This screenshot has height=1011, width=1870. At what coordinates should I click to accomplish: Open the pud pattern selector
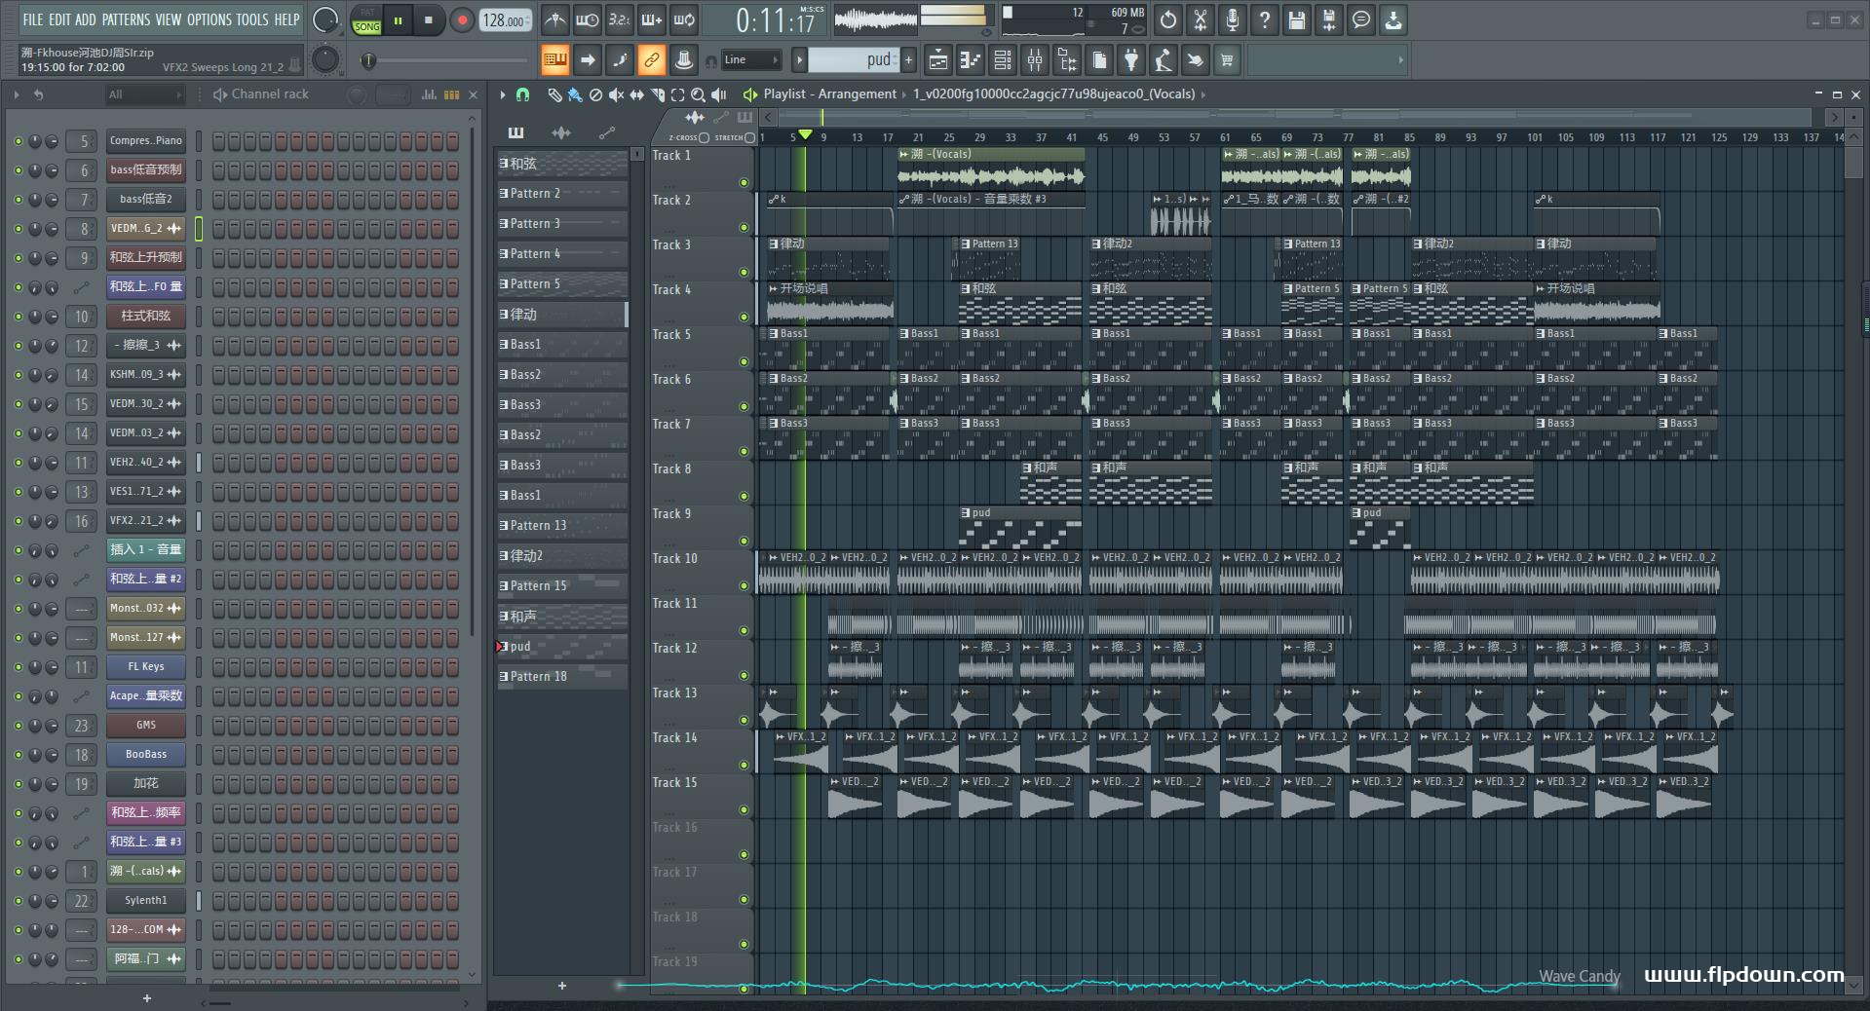click(852, 60)
